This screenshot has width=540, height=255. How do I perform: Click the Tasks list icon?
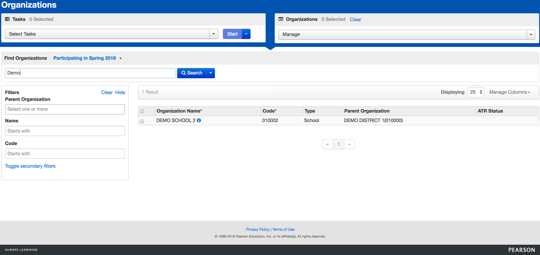(x=7, y=19)
